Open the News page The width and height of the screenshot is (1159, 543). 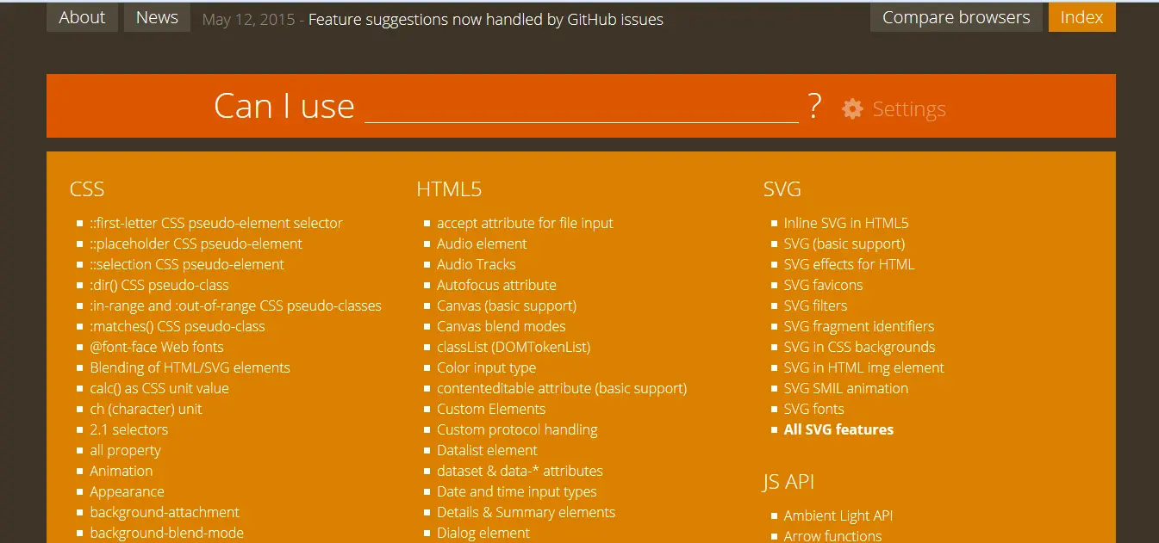(157, 17)
